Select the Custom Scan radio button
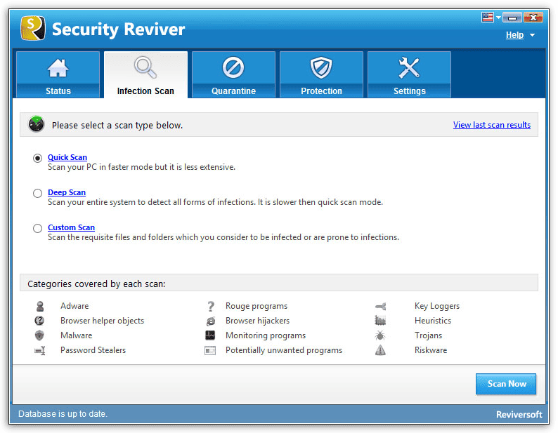The image size is (558, 433). coord(37,228)
